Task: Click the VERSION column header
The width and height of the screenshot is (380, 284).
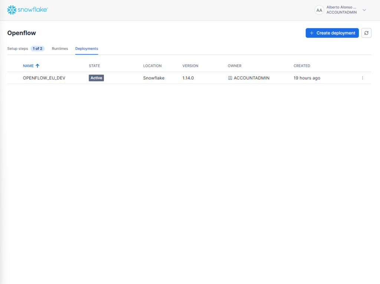Action: tap(190, 66)
